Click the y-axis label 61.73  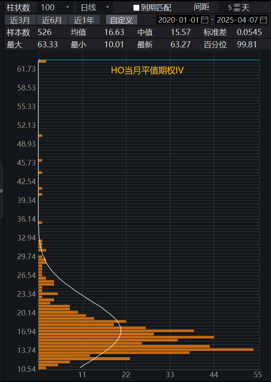pyautogui.click(x=26, y=69)
